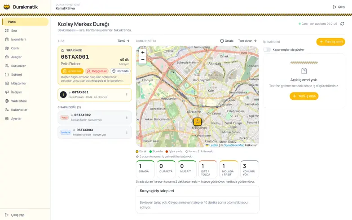Click the Müşteriler contact icon
The height and width of the screenshot is (220, 352).
click(7, 84)
